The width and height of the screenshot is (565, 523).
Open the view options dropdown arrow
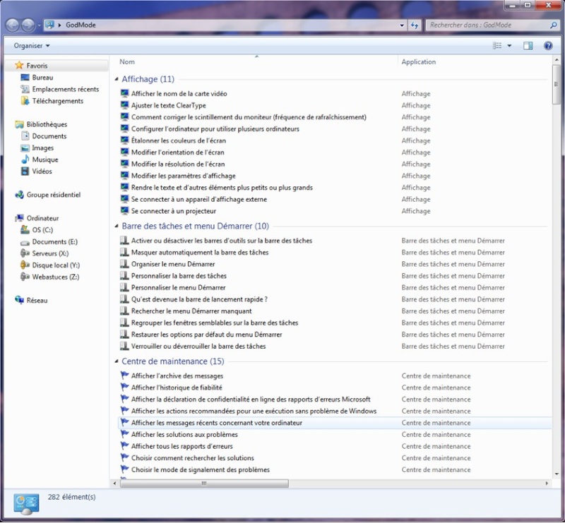pyautogui.click(x=509, y=46)
